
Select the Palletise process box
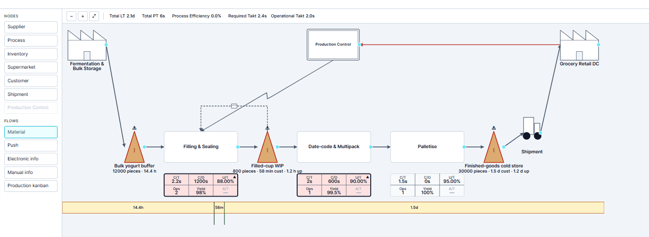(427, 147)
